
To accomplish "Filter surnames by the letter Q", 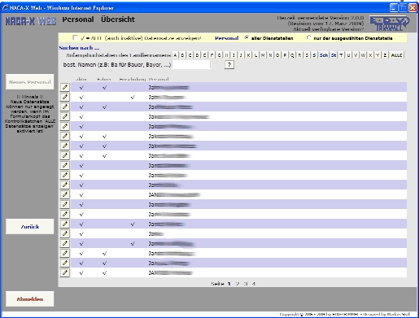I will click(x=292, y=55).
